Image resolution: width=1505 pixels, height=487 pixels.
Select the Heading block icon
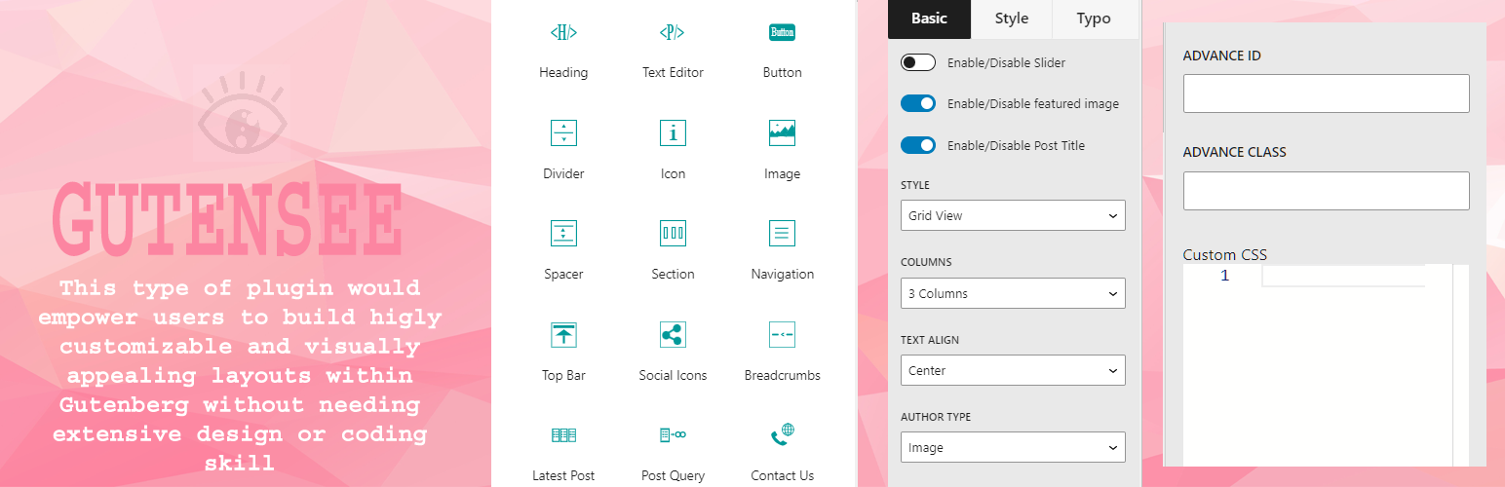click(x=563, y=33)
